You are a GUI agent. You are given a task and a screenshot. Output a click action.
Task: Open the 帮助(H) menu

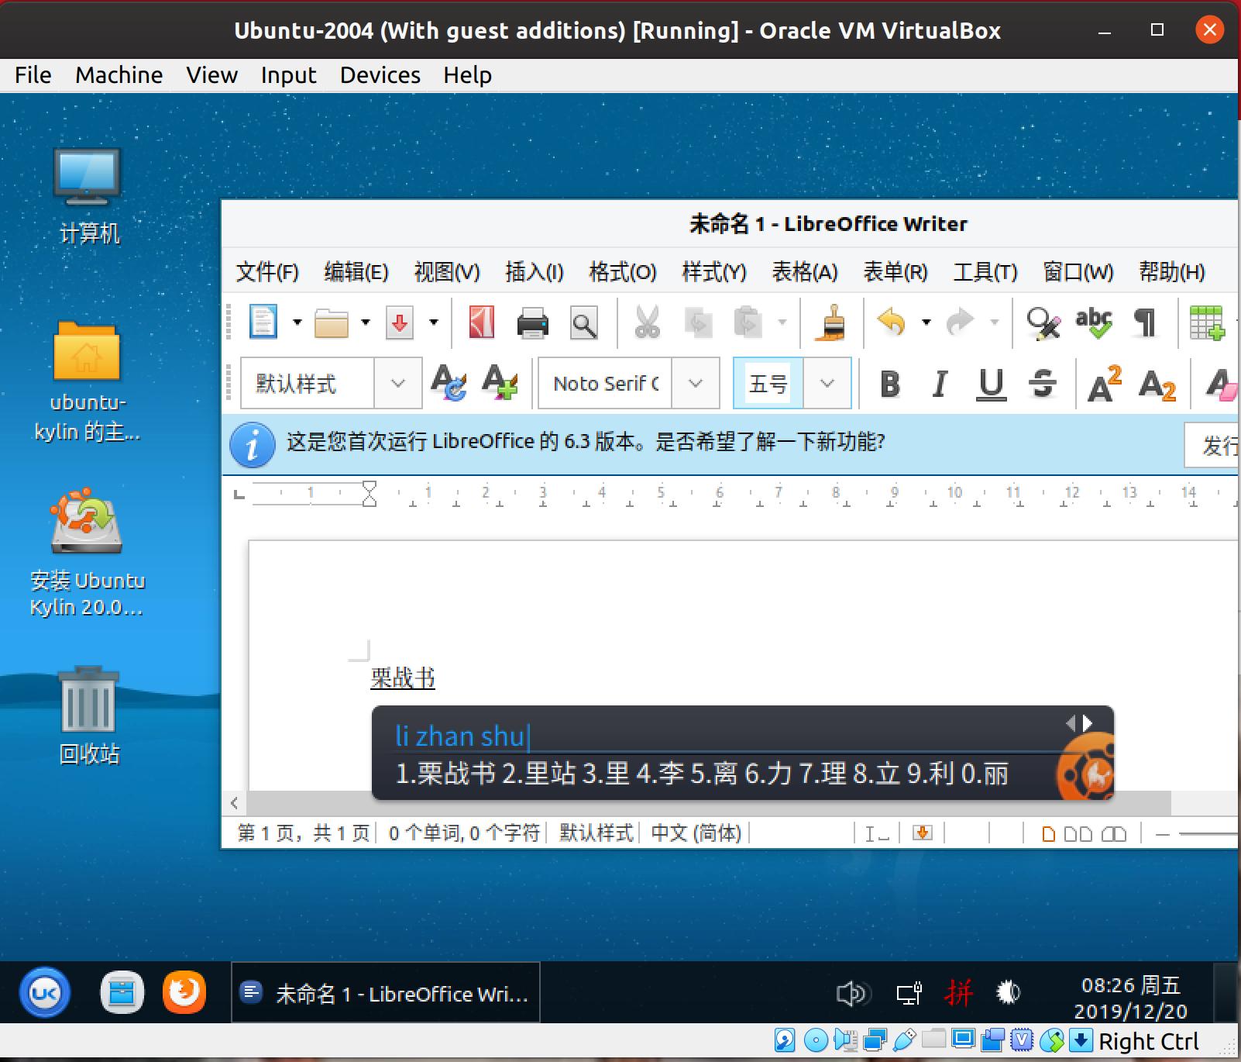(x=1171, y=272)
